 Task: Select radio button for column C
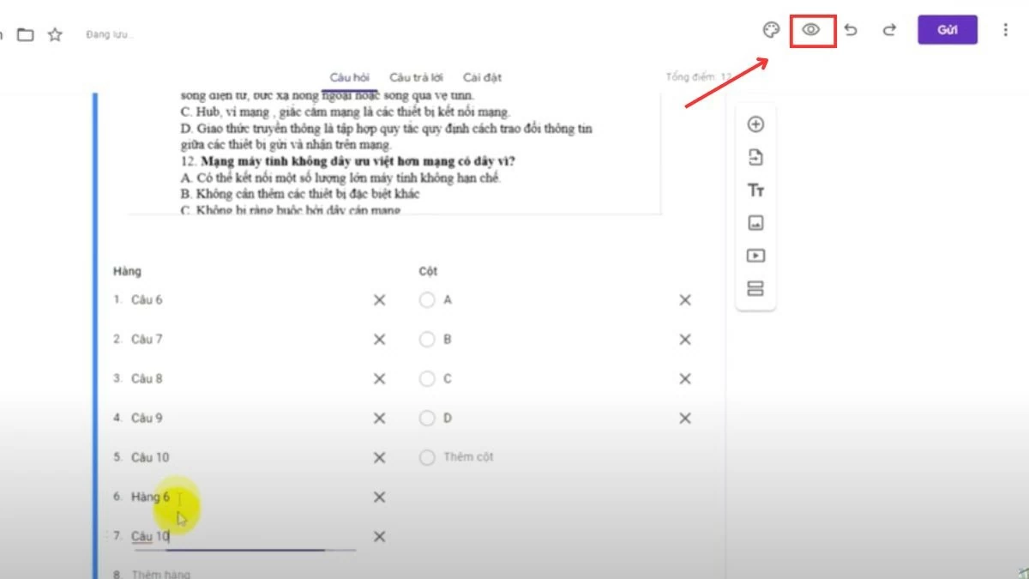click(x=427, y=378)
